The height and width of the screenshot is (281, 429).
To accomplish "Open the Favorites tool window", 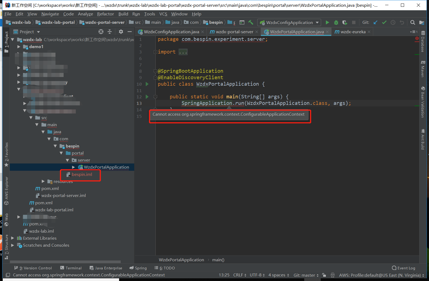I will (x=6, y=155).
